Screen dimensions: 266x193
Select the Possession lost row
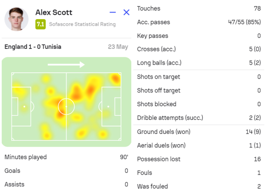coord(199,159)
